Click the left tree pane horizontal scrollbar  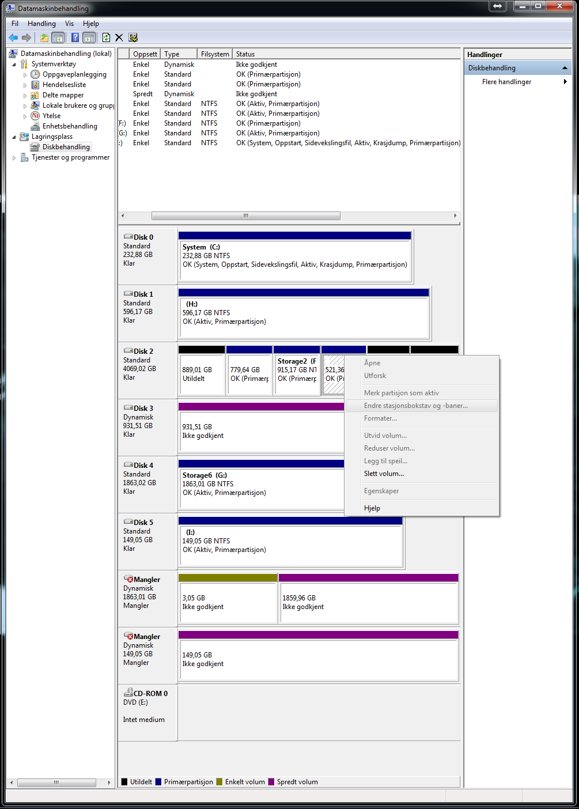(56, 782)
